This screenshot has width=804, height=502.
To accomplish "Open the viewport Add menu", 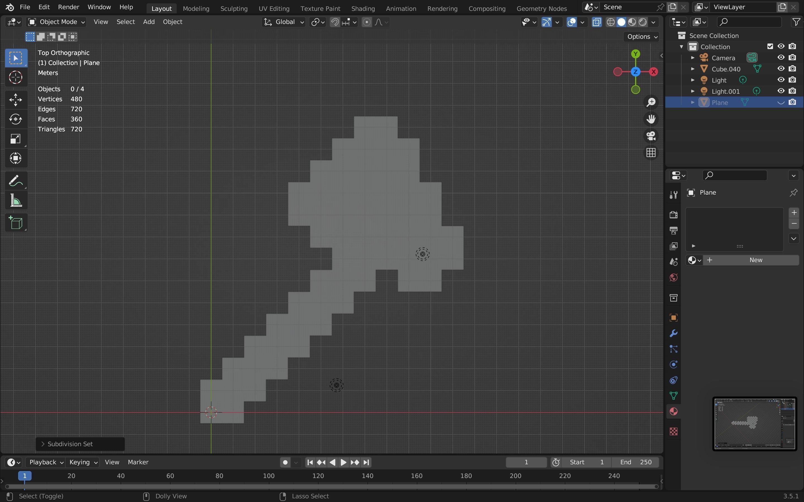I will (149, 22).
